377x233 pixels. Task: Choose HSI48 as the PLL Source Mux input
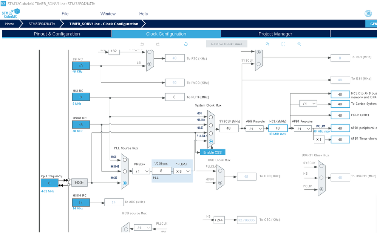pos(125,172)
